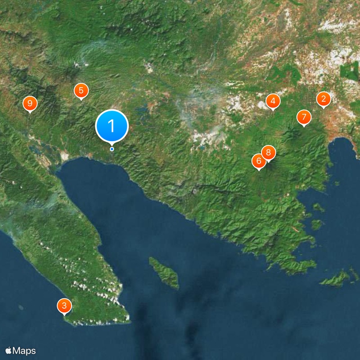This screenshot has width=360, height=360.
Task: Tap orange map pin number 2
Action: pos(324,99)
